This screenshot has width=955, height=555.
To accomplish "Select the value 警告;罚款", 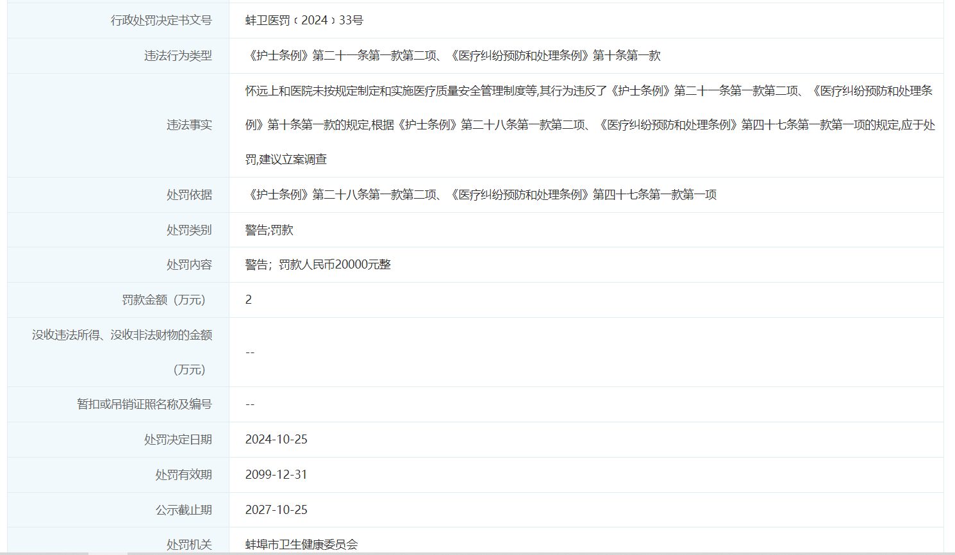I will (x=269, y=230).
